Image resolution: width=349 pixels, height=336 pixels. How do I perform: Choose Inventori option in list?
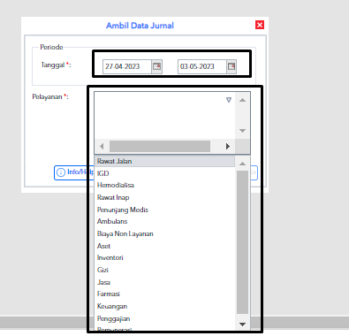pyautogui.click(x=164, y=257)
